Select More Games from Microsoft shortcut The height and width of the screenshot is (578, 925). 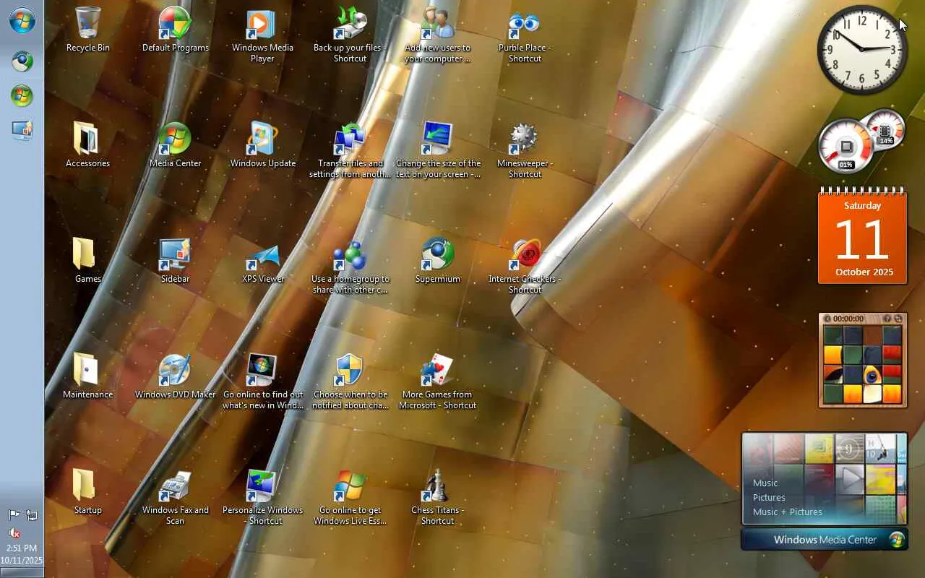[x=437, y=381]
